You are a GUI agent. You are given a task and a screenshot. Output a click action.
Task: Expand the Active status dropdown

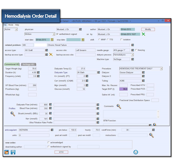(x=16, y=30)
